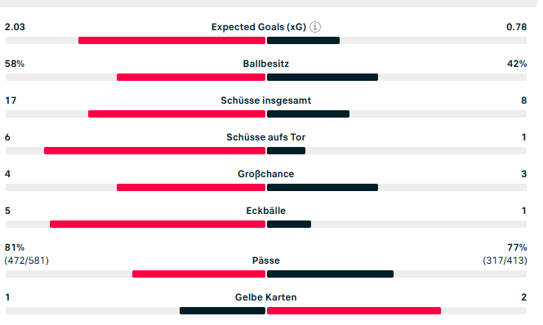Click the red Gelbe Karten away bar
Image resolution: width=543 pixels, height=325 pixels.
pyautogui.click(x=354, y=311)
